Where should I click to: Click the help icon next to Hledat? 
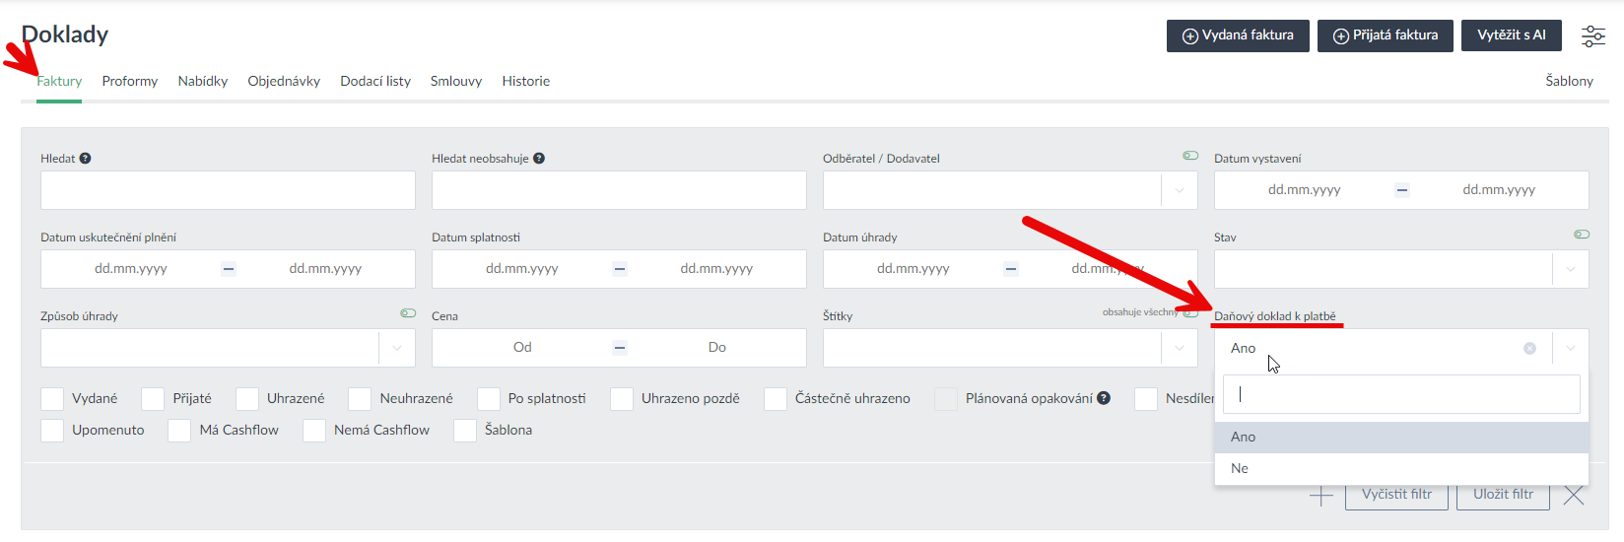(86, 159)
